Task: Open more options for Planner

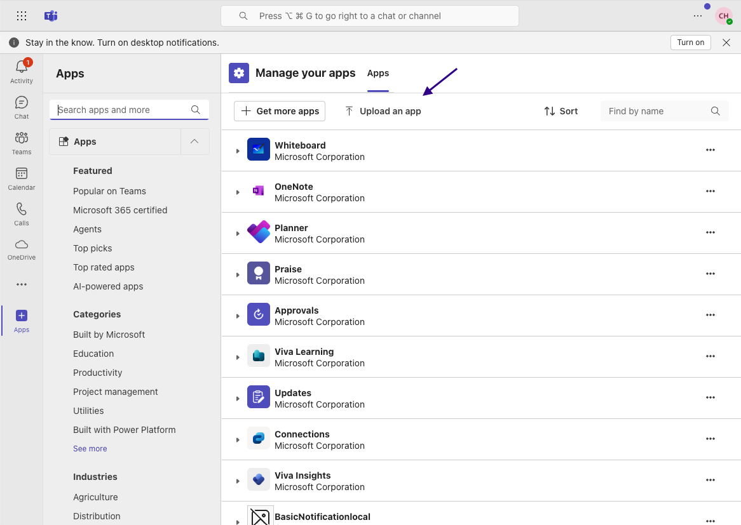Action: (710, 232)
